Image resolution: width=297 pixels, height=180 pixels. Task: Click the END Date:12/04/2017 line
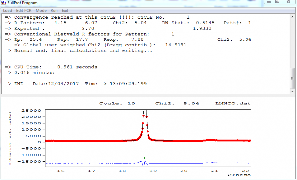pos(76,84)
